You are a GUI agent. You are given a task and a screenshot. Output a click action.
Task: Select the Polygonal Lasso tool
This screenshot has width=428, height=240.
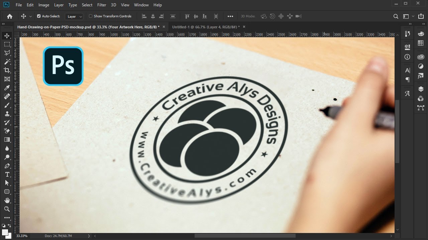click(7, 53)
